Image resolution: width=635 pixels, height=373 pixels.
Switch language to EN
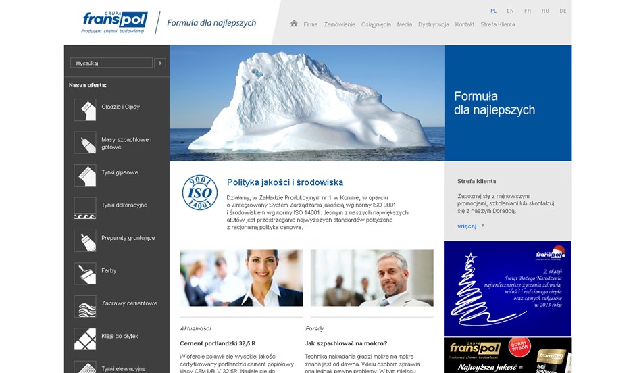click(510, 11)
